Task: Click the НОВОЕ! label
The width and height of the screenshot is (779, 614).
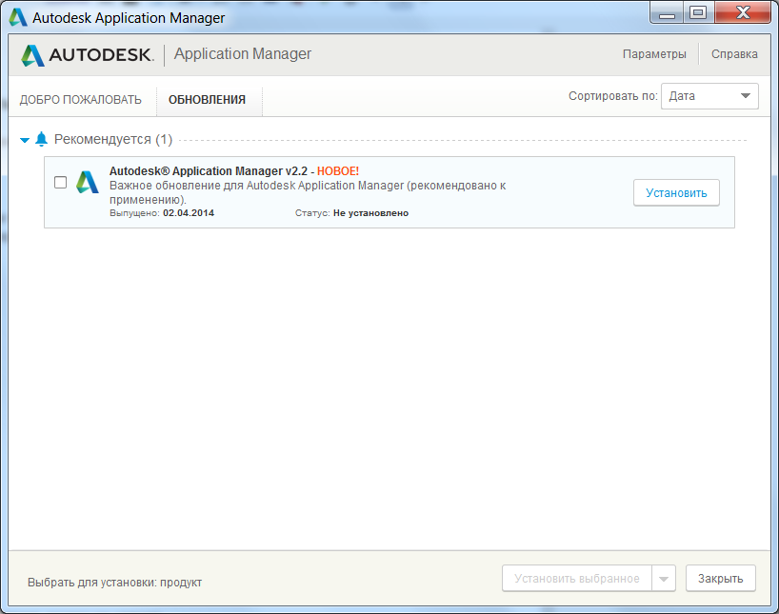Action: 338,171
